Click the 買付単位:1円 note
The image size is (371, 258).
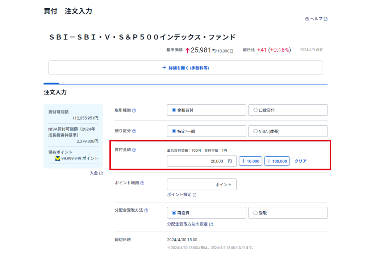tap(216, 151)
